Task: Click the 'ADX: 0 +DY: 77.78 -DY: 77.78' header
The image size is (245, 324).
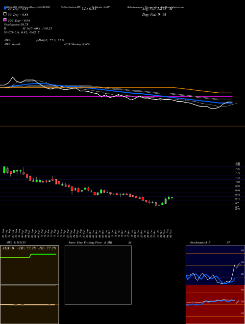Action: pos(29,248)
